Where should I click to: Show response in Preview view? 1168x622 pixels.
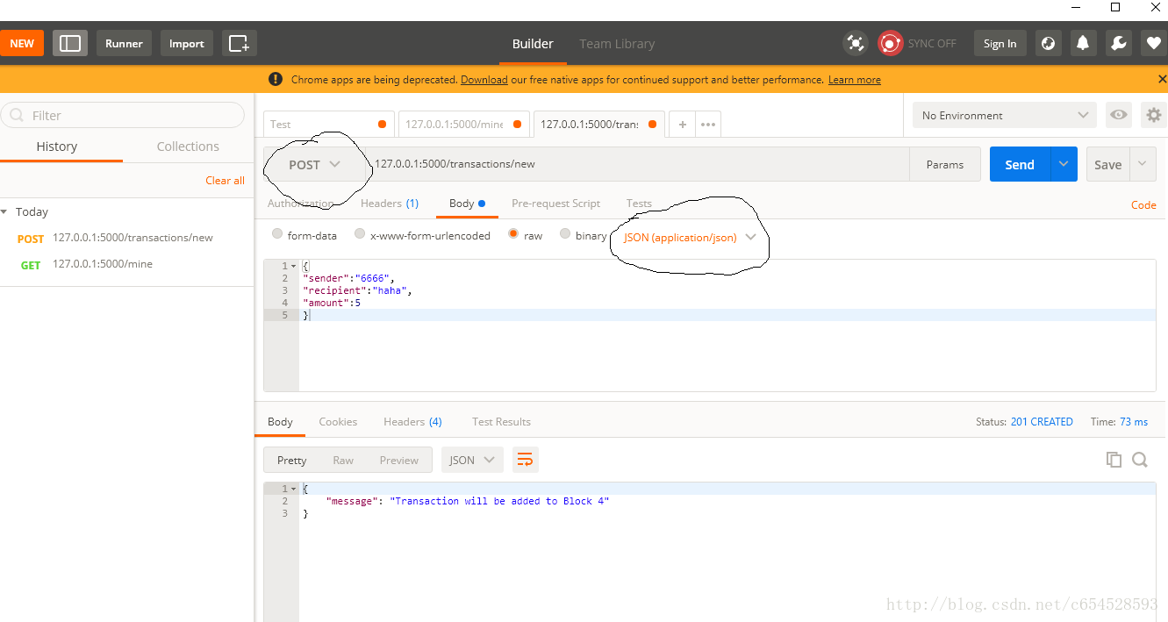[399, 460]
